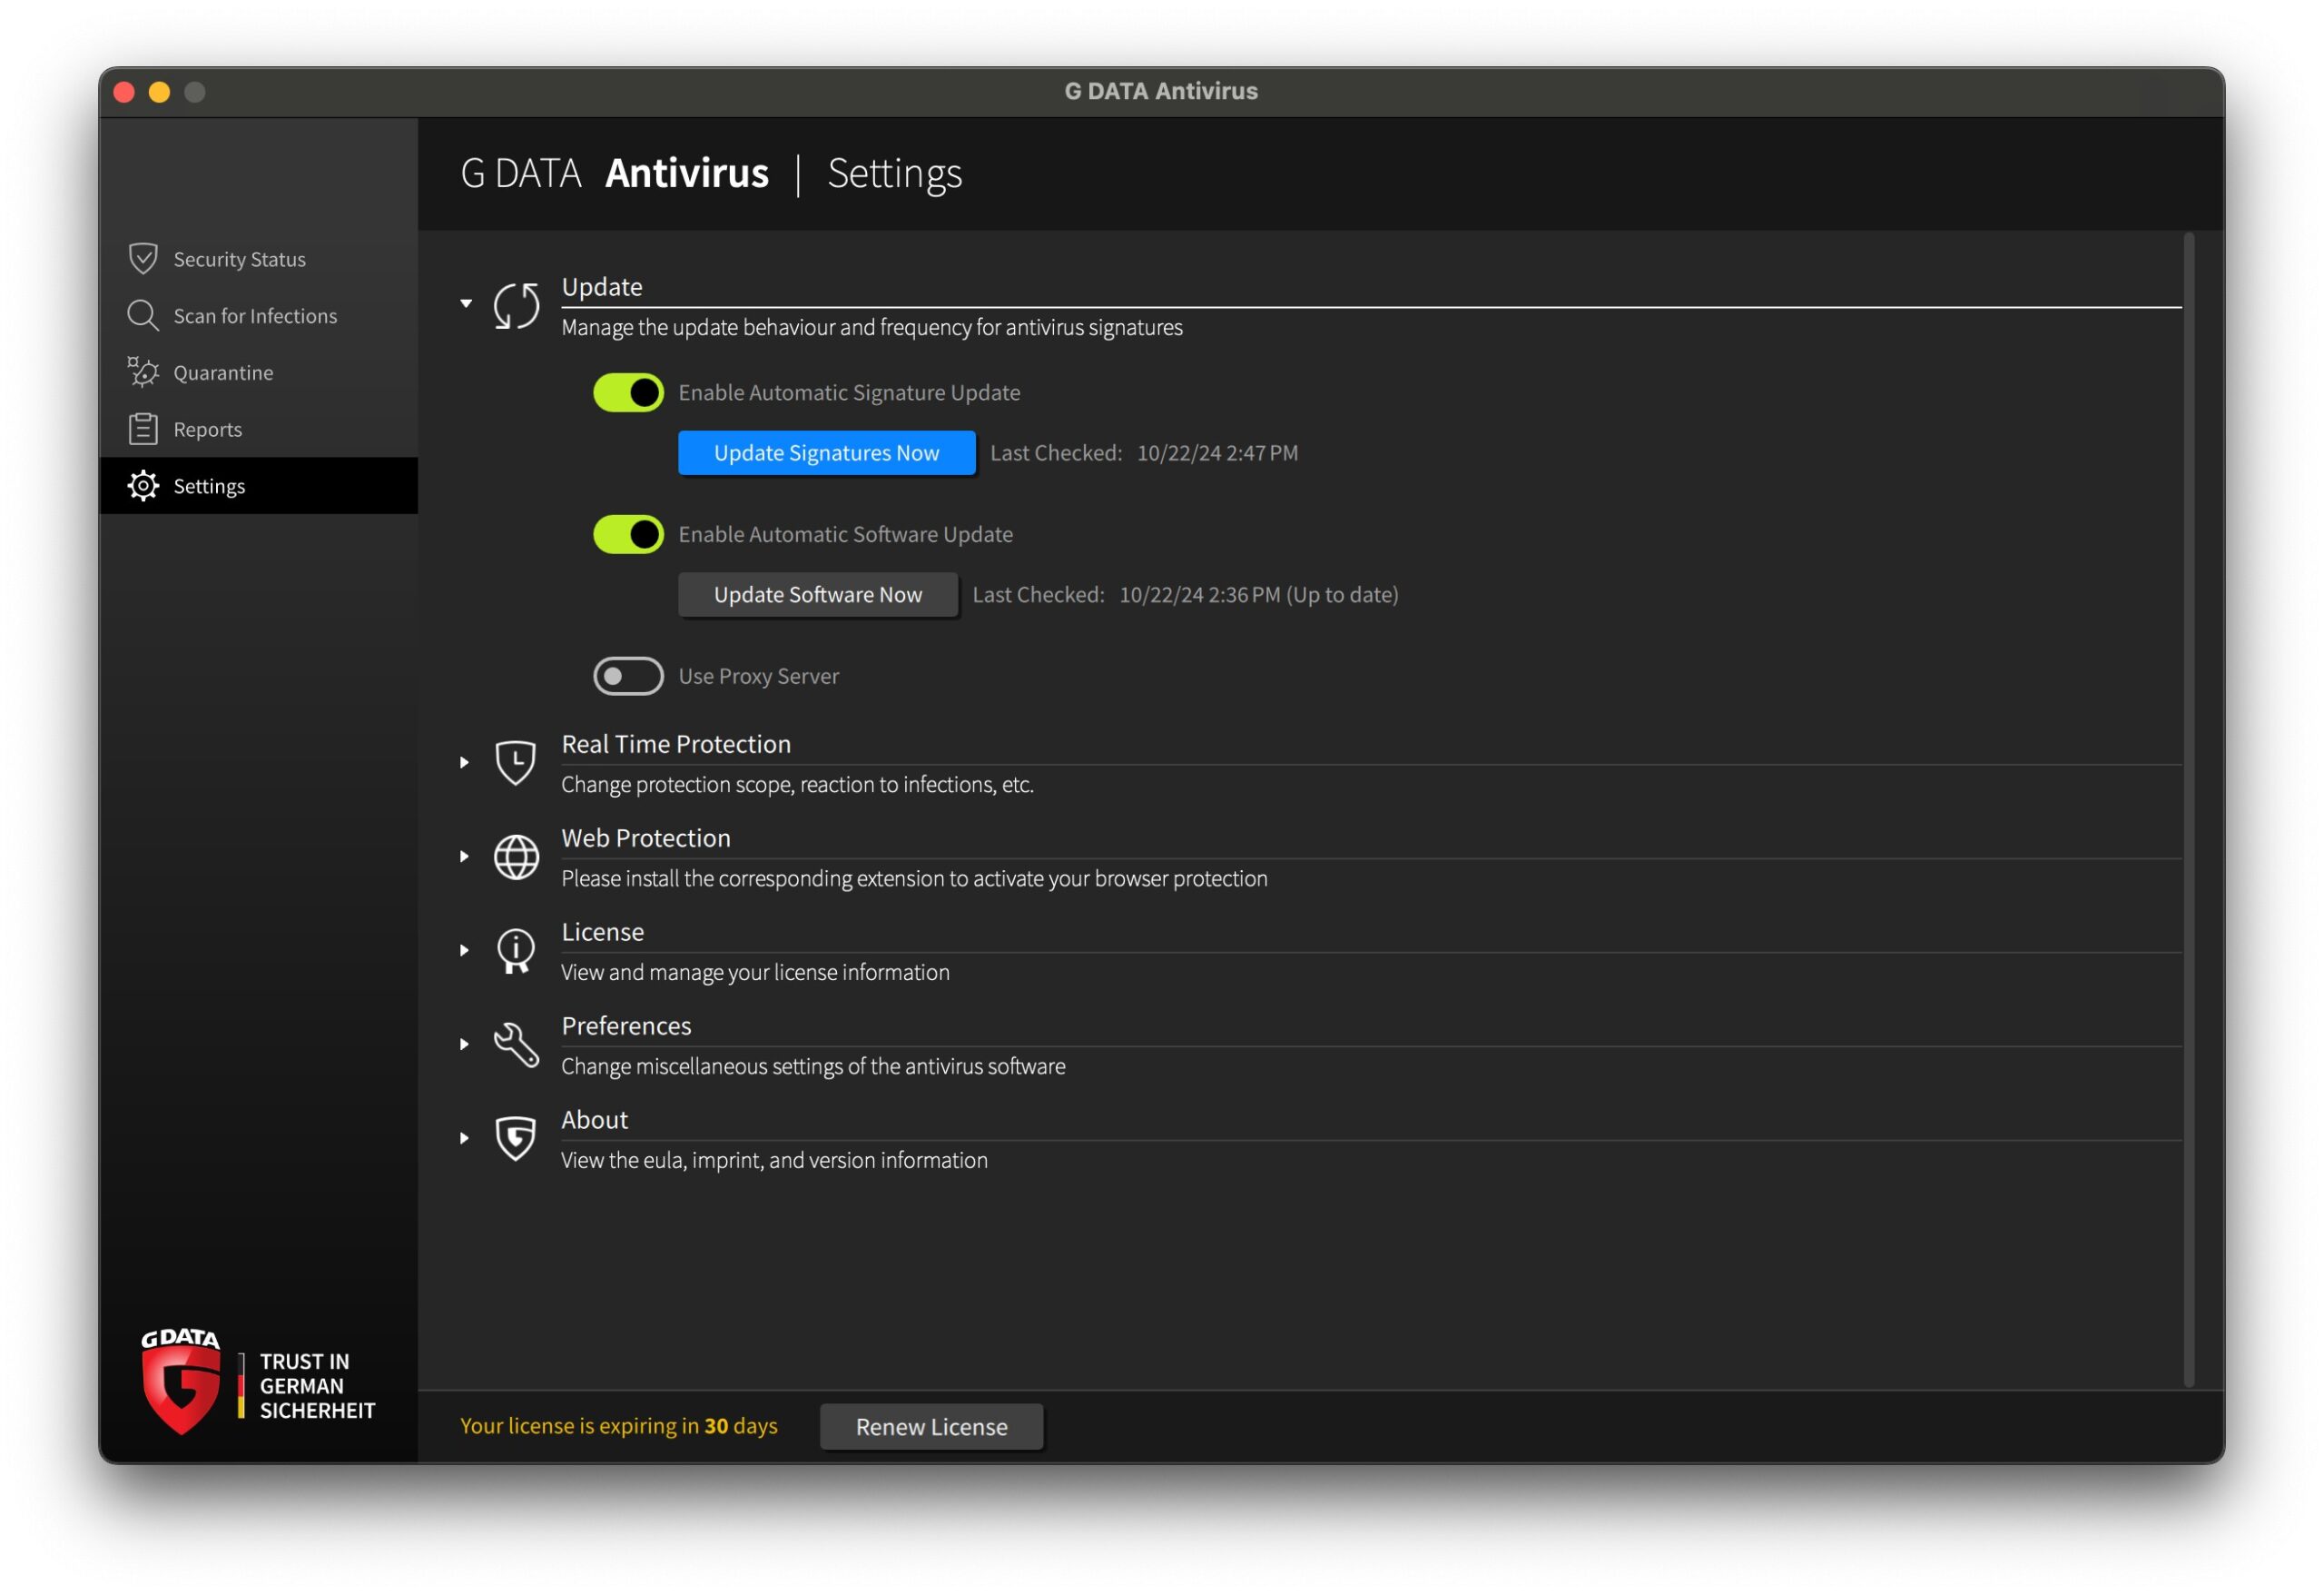Disable Automatic Signature Update toggle

click(x=628, y=393)
